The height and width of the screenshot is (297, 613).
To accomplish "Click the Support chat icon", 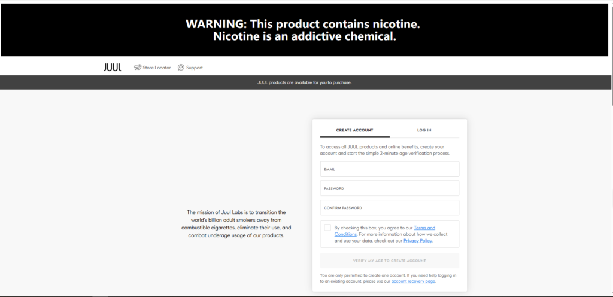I will (181, 68).
